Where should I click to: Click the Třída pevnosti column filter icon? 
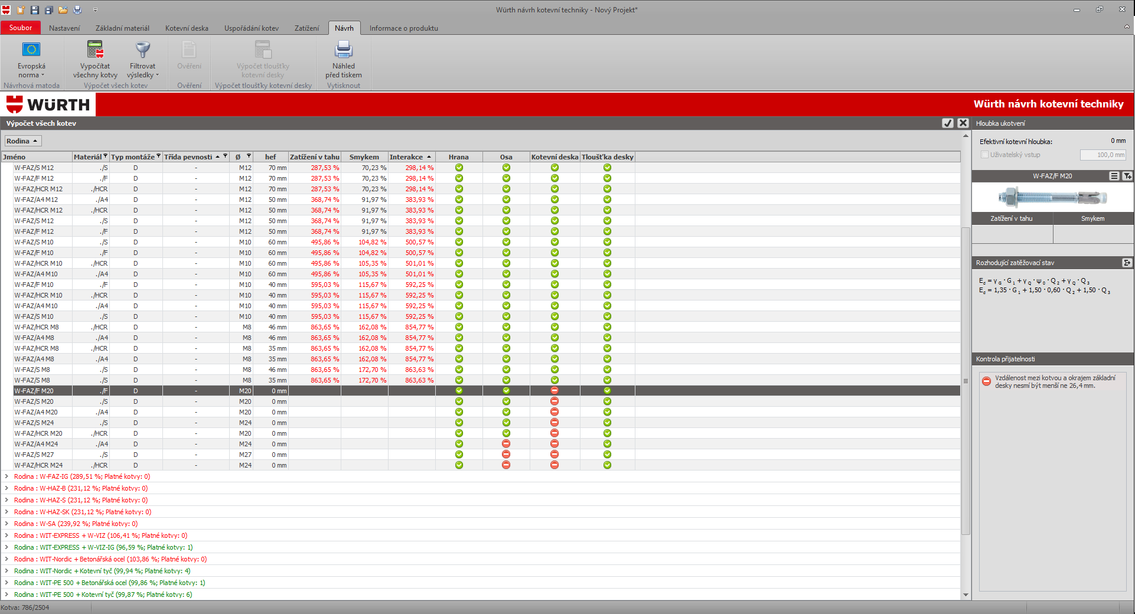coord(226,156)
